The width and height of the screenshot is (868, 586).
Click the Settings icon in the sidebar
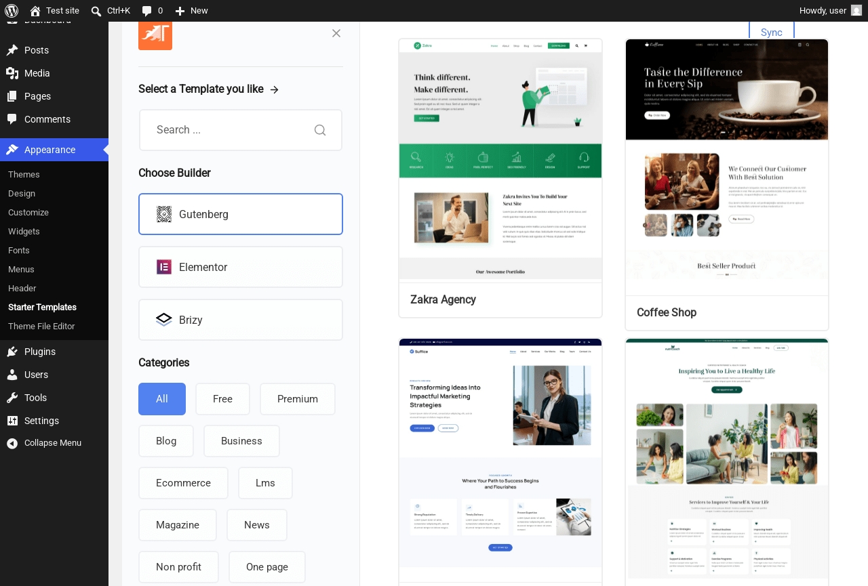point(12,421)
